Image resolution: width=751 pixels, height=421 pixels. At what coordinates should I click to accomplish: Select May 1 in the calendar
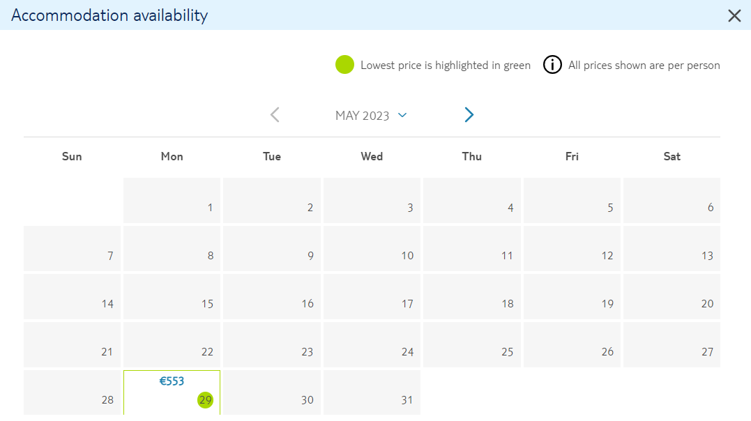pos(172,200)
